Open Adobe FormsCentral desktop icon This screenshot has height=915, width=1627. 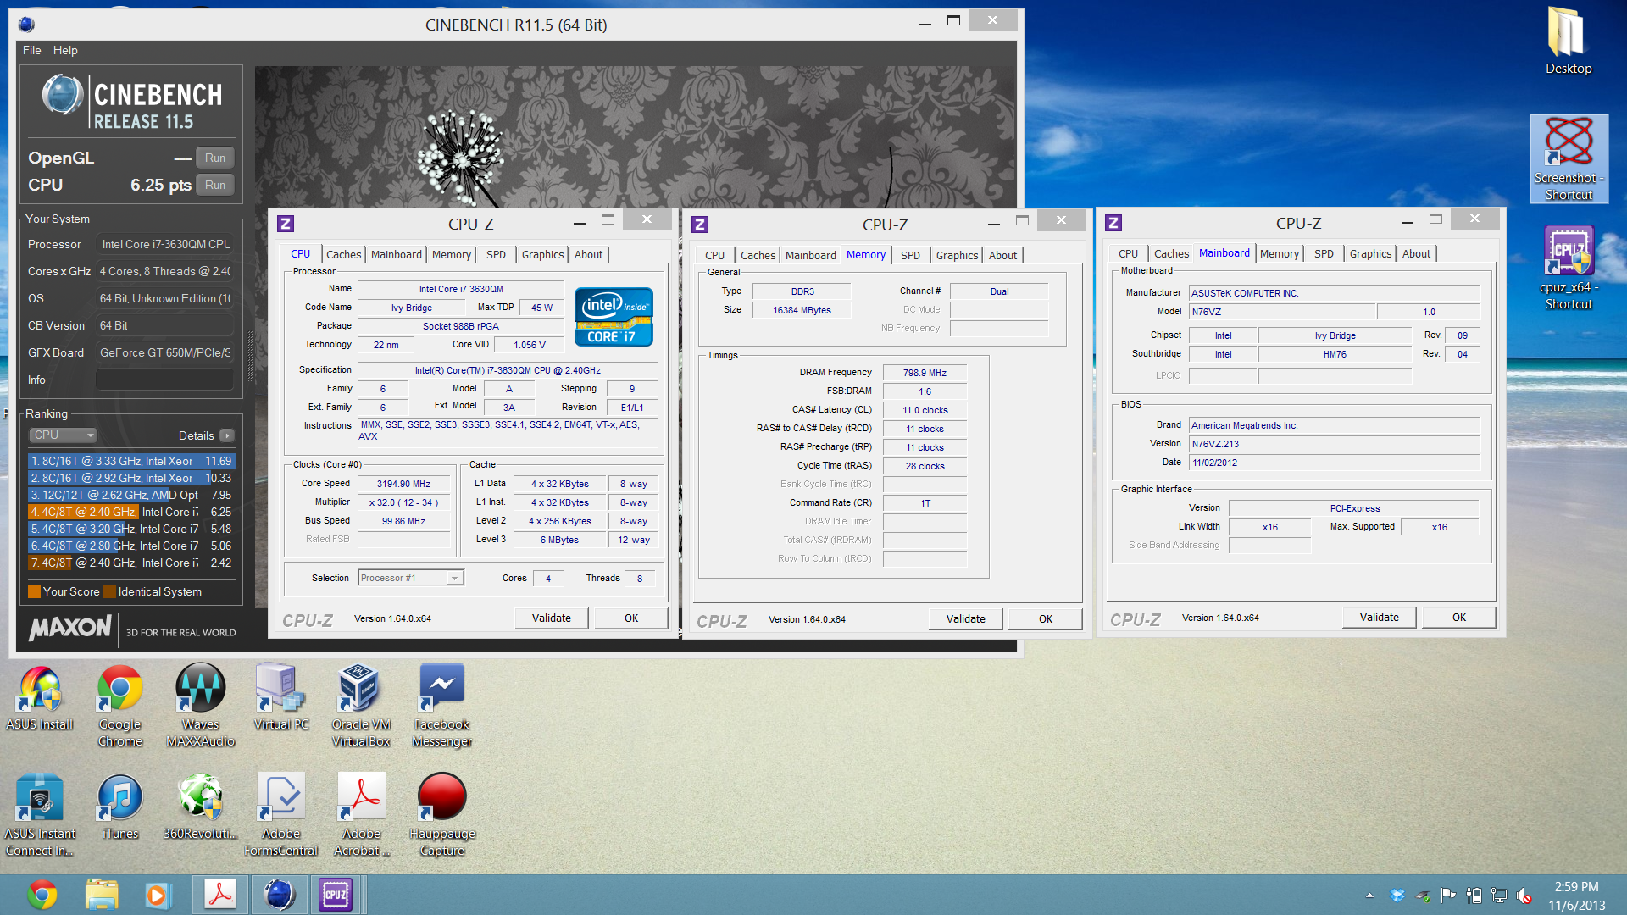(281, 815)
